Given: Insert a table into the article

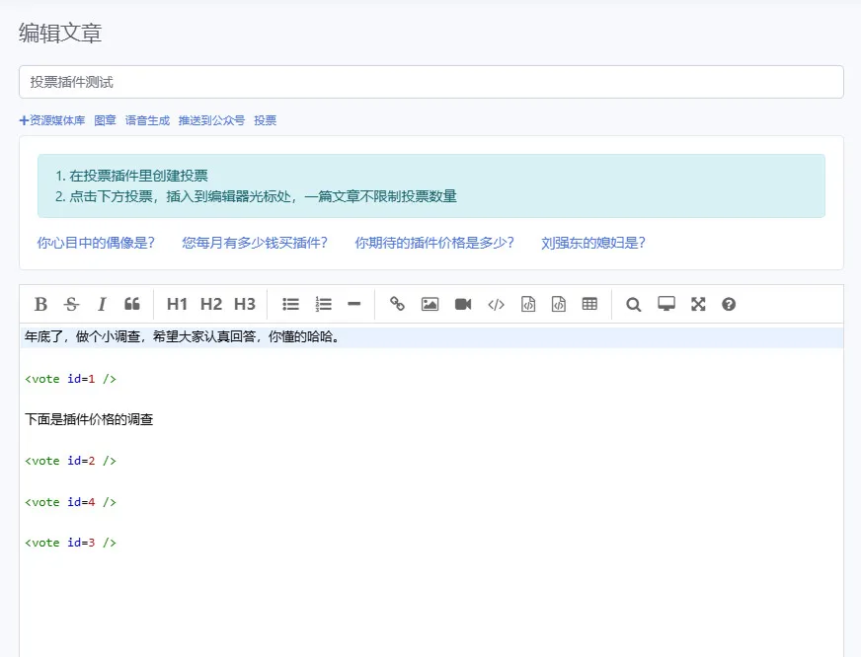Looking at the screenshot, I should tap(589, 305).
